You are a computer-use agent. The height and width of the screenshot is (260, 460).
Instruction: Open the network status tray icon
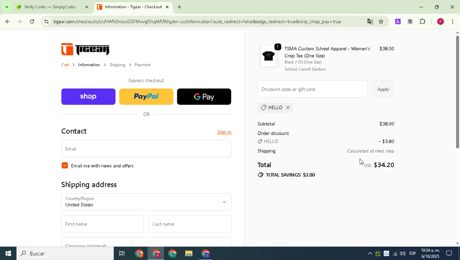395,254
